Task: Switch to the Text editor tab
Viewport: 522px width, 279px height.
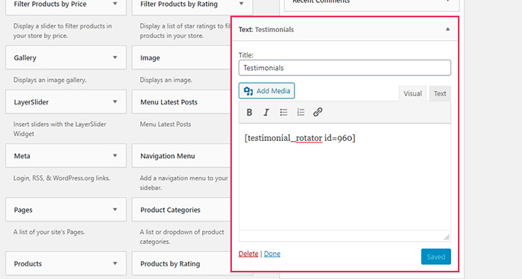Action: [440, 93]
